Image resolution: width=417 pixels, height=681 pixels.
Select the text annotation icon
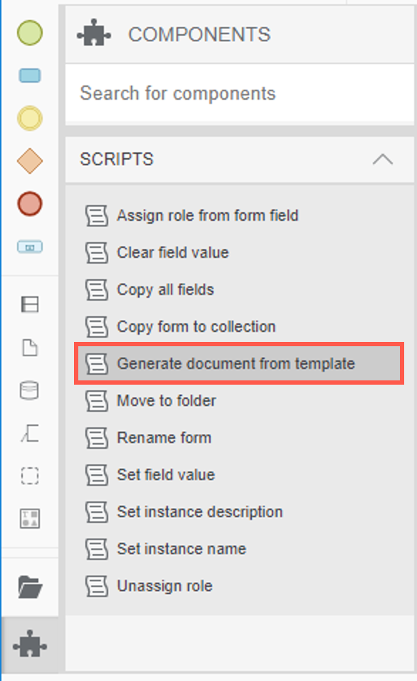[30, 433]
